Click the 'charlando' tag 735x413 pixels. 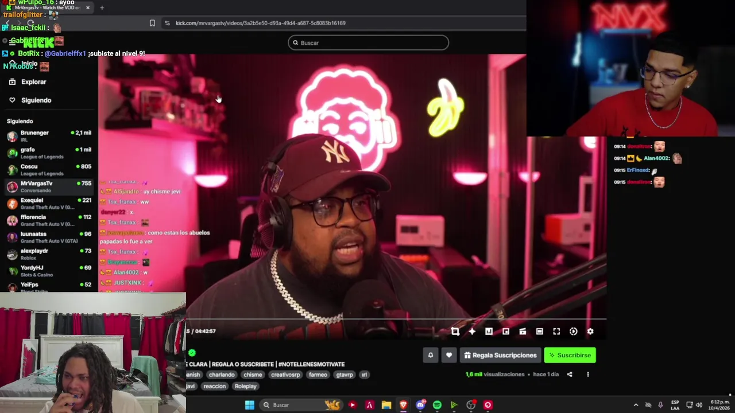222,375
